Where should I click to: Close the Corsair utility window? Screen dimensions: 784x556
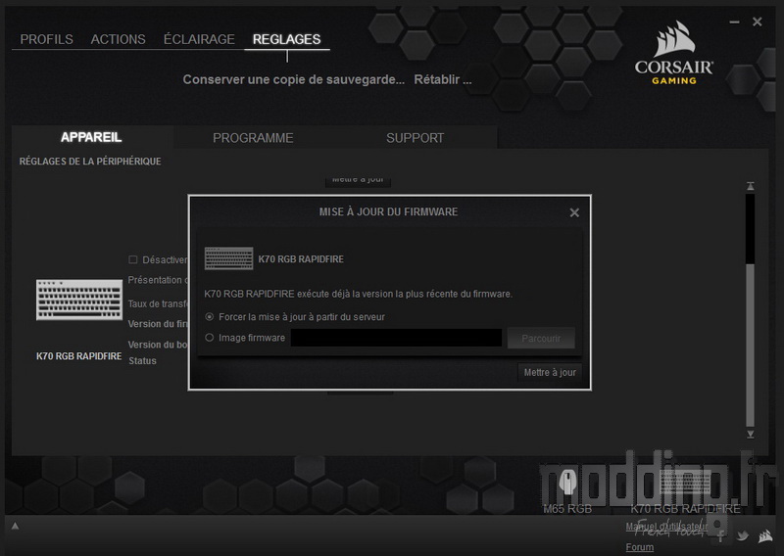pyautogui.click(x=757, y=22)
